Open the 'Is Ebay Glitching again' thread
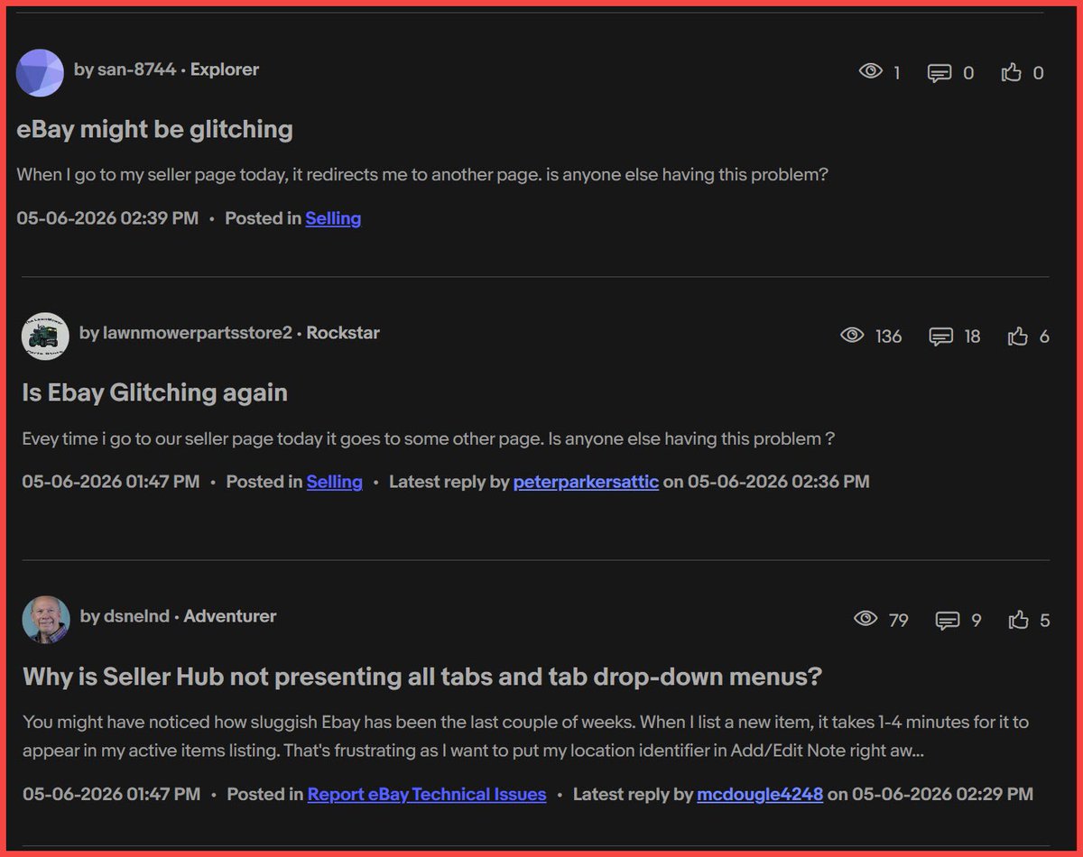Viewport: 1083px width, 857px height. 155,392
